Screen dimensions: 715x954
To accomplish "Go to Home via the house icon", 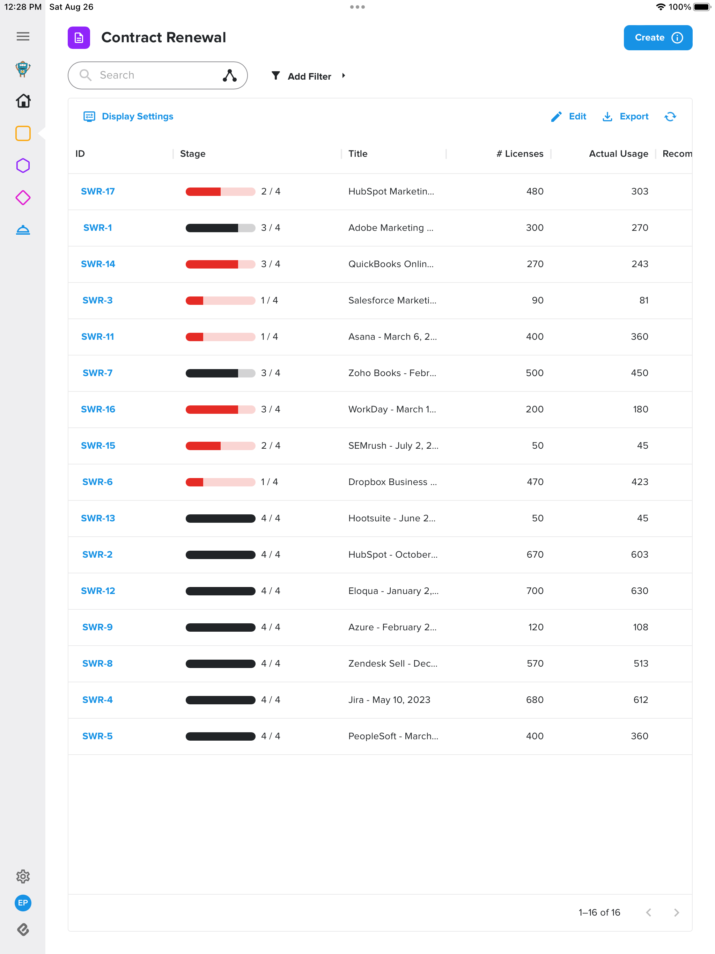I will coord(23,101).
